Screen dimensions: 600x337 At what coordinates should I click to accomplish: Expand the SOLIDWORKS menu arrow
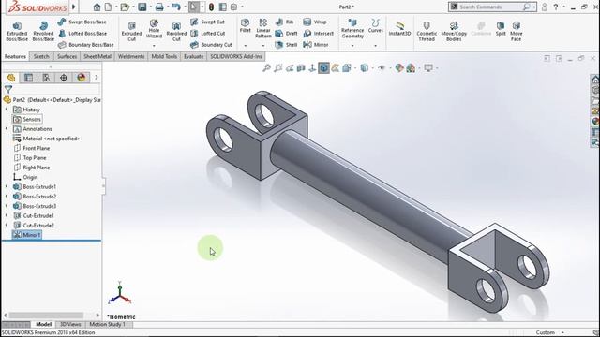point(74,7)
